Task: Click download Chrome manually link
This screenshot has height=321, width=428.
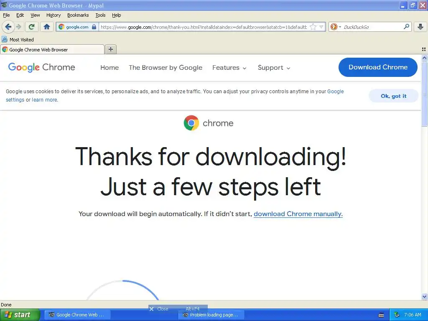Action: pos(298,214)
